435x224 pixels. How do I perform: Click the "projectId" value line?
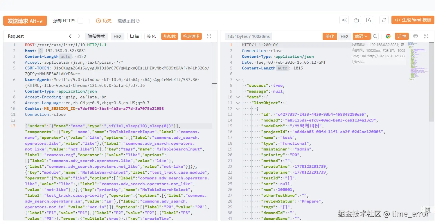point(323,132)
